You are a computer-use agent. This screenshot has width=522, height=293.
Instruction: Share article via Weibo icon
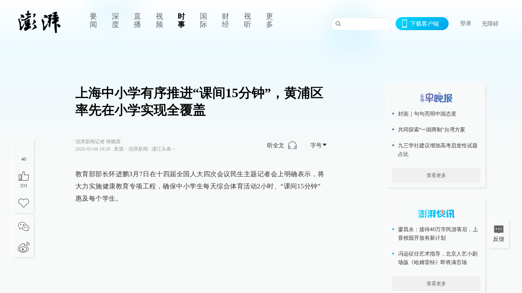pyautogui.click(x=24, y=247)
